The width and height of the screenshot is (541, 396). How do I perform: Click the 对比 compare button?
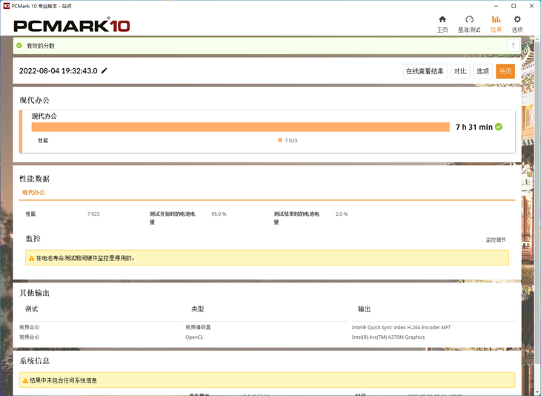(x=460, y=71)
